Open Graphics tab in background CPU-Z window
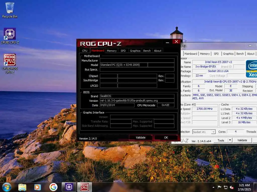The image size is (257, 192). click(228, 54)
